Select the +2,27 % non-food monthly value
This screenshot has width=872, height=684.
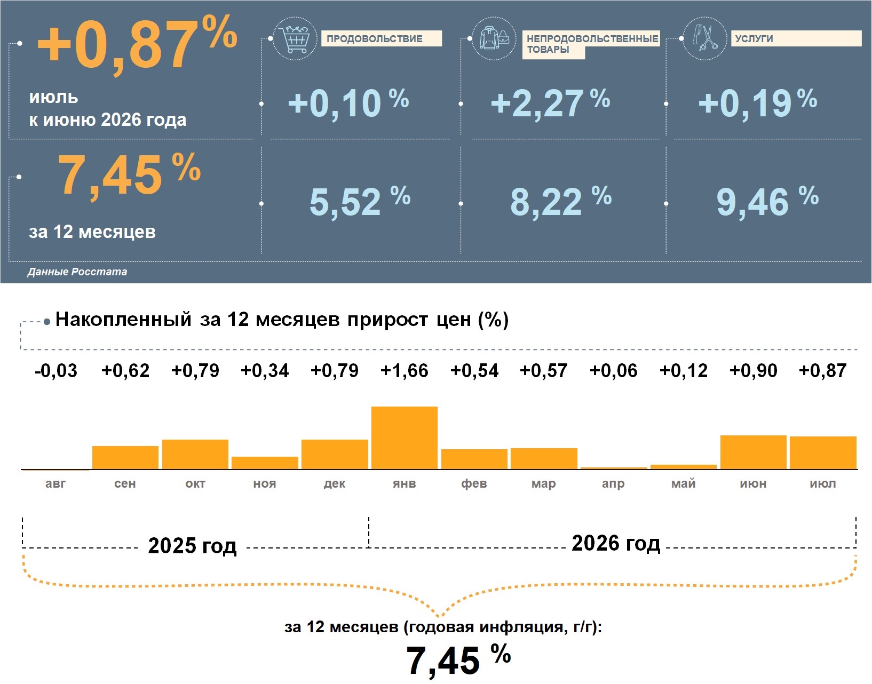coord(550,103)
